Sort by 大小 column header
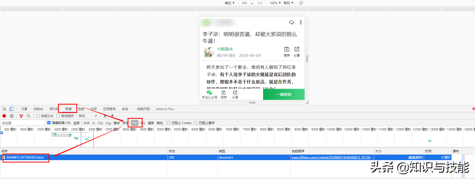 coord(399,151)
